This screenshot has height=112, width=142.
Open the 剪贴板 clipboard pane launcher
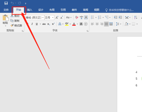pyautogui.click(x=23, y=31)
